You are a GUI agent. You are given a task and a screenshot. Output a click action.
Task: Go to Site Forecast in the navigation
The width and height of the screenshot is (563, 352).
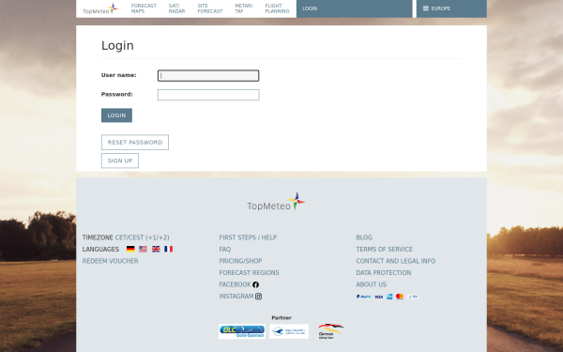coord(209,8)
